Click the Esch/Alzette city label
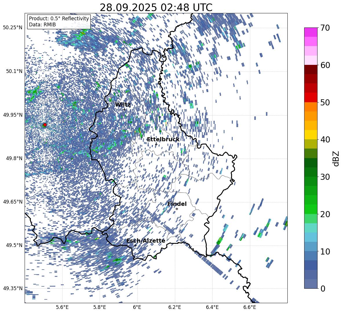Image resolution: width=343 pixels, height=313 pixels. click(x=146, y=241)
